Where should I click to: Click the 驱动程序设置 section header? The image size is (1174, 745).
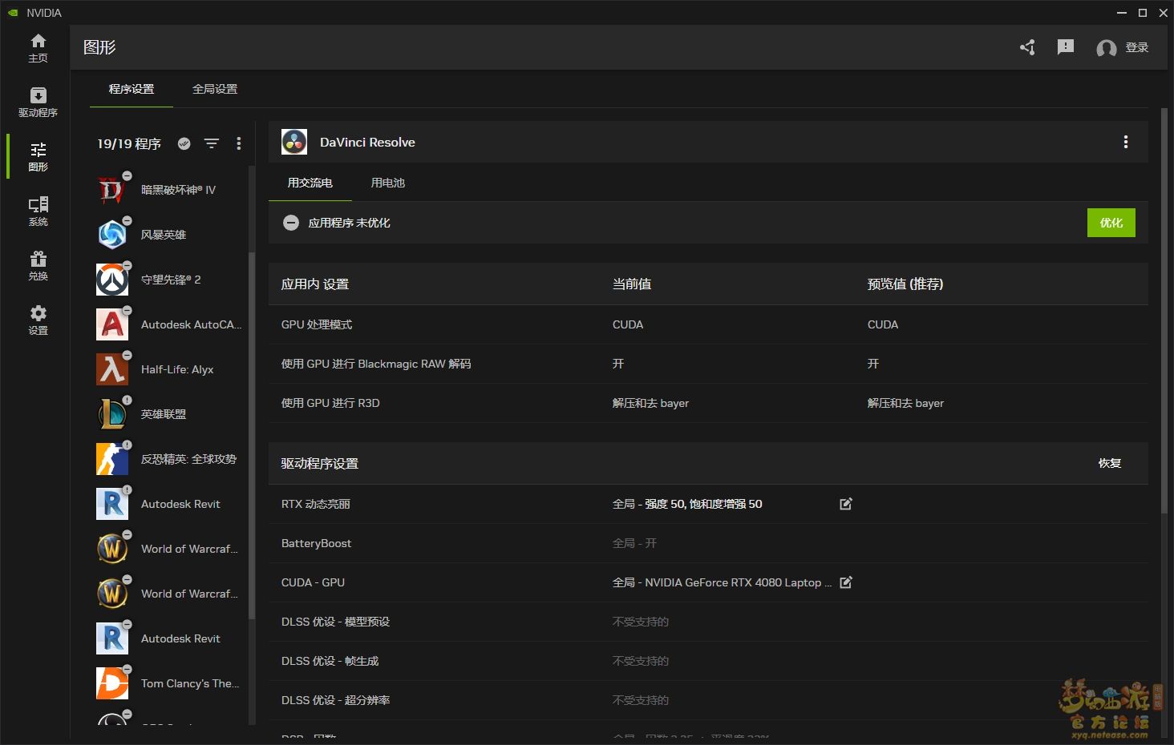tap(320, 463)
